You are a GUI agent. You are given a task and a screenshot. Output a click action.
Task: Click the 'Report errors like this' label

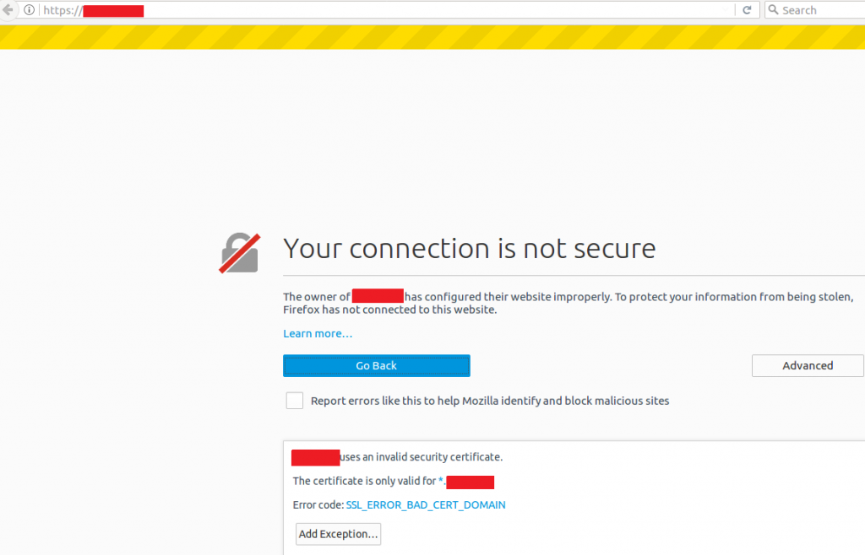(x=490, y=401)
